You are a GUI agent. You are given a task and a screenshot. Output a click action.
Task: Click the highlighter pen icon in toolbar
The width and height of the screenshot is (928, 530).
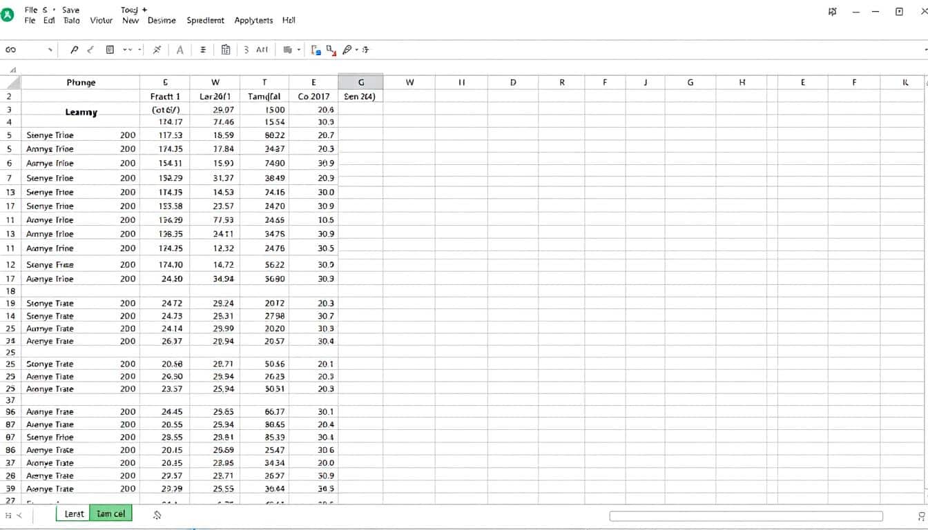(x=347, y=50)
